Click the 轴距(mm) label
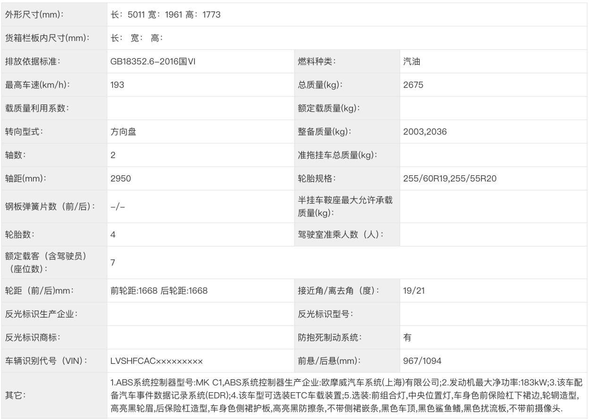 25,178
